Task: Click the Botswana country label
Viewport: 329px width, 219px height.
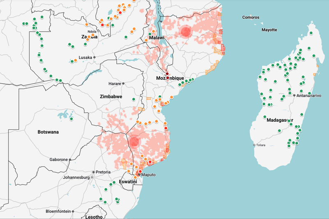Action: click(48, 132)
